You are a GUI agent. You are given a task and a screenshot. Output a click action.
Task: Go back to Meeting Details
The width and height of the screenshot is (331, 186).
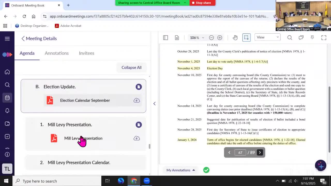[39, 38]
